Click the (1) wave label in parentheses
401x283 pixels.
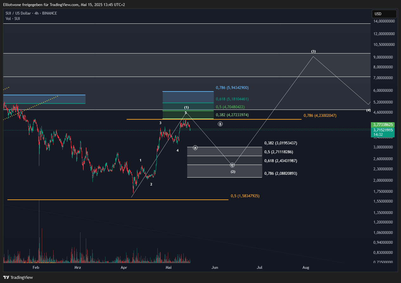[187, 108]
